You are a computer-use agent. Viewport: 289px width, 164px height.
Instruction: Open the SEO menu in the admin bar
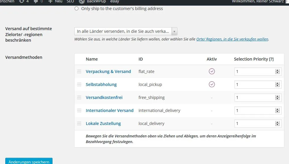(70, 1)
